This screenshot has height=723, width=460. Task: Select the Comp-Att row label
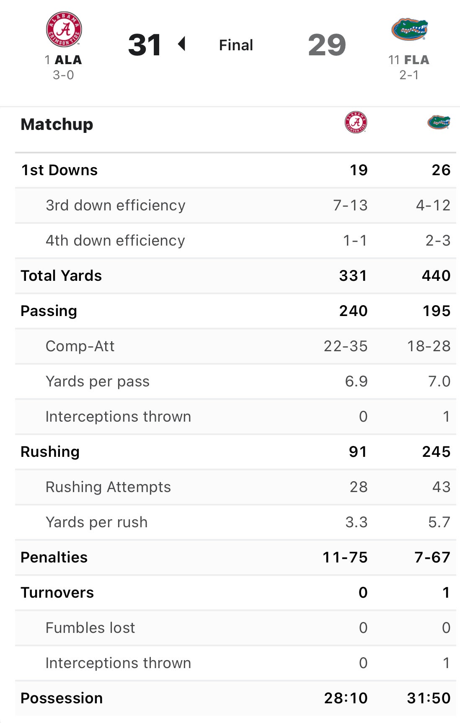pos(80,346)
